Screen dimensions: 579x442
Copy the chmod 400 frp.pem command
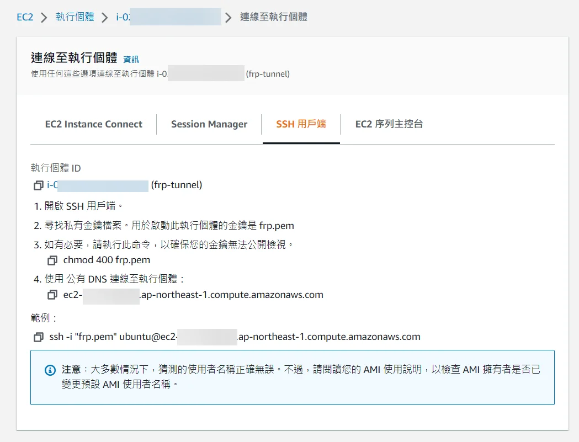(52, 260)
